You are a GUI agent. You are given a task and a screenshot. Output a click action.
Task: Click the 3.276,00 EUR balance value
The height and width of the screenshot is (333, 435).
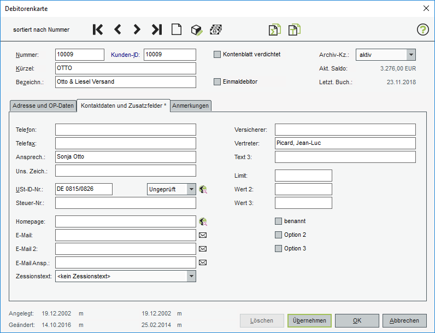point(398,68)
